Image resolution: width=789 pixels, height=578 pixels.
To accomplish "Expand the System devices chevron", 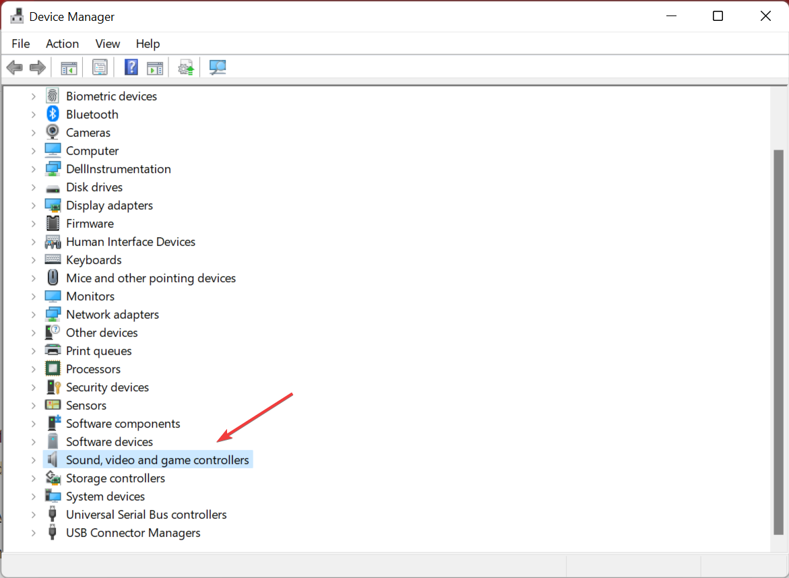I will tap(33, 496).
